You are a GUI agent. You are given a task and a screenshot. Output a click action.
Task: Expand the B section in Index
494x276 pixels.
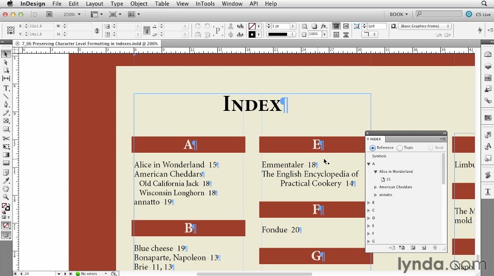(369, 203)
